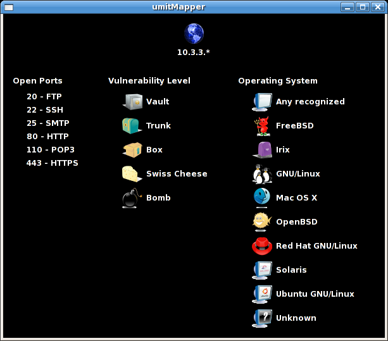
Task: Click the Unknown question-mark monitor icon
Action: point(262,318)
